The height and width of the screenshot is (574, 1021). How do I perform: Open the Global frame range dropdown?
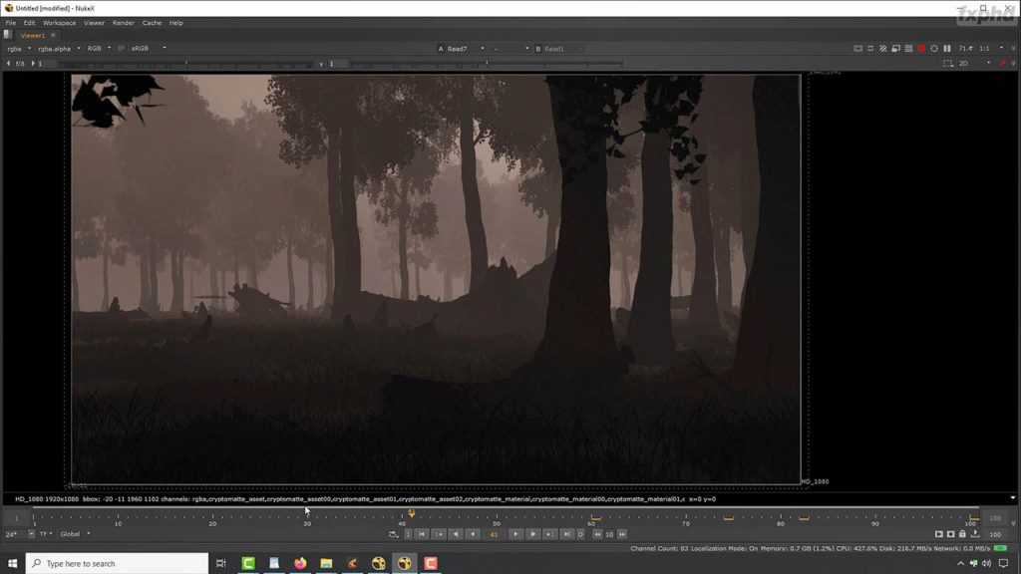click(x=74, y=534)
